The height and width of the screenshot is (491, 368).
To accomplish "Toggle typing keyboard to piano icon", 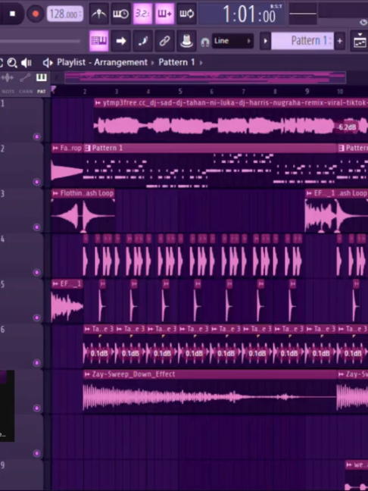I will 99,41.
